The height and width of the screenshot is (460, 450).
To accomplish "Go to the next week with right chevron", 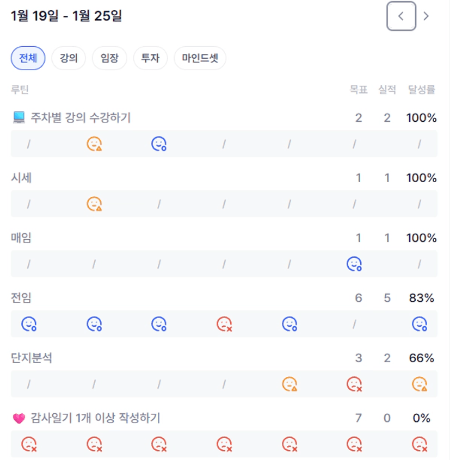I will click(x=426, y=16).
